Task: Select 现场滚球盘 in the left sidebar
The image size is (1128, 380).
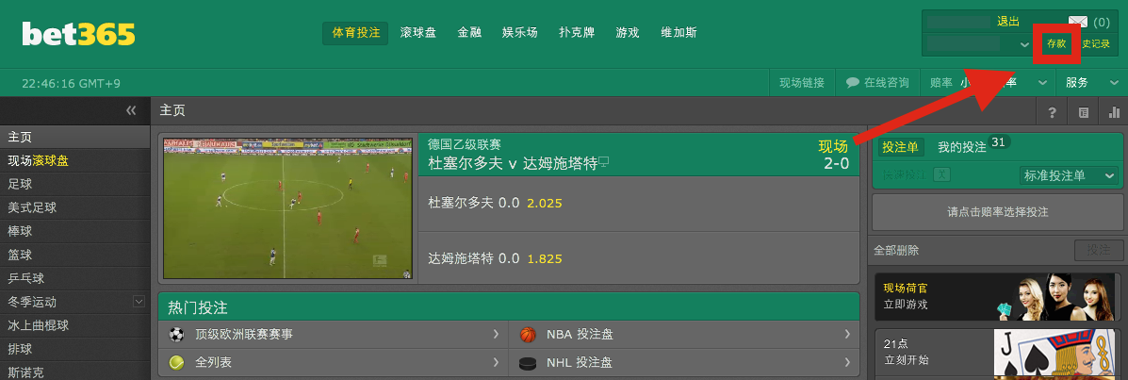Action: pyautogui.click(x=74, y=160)
